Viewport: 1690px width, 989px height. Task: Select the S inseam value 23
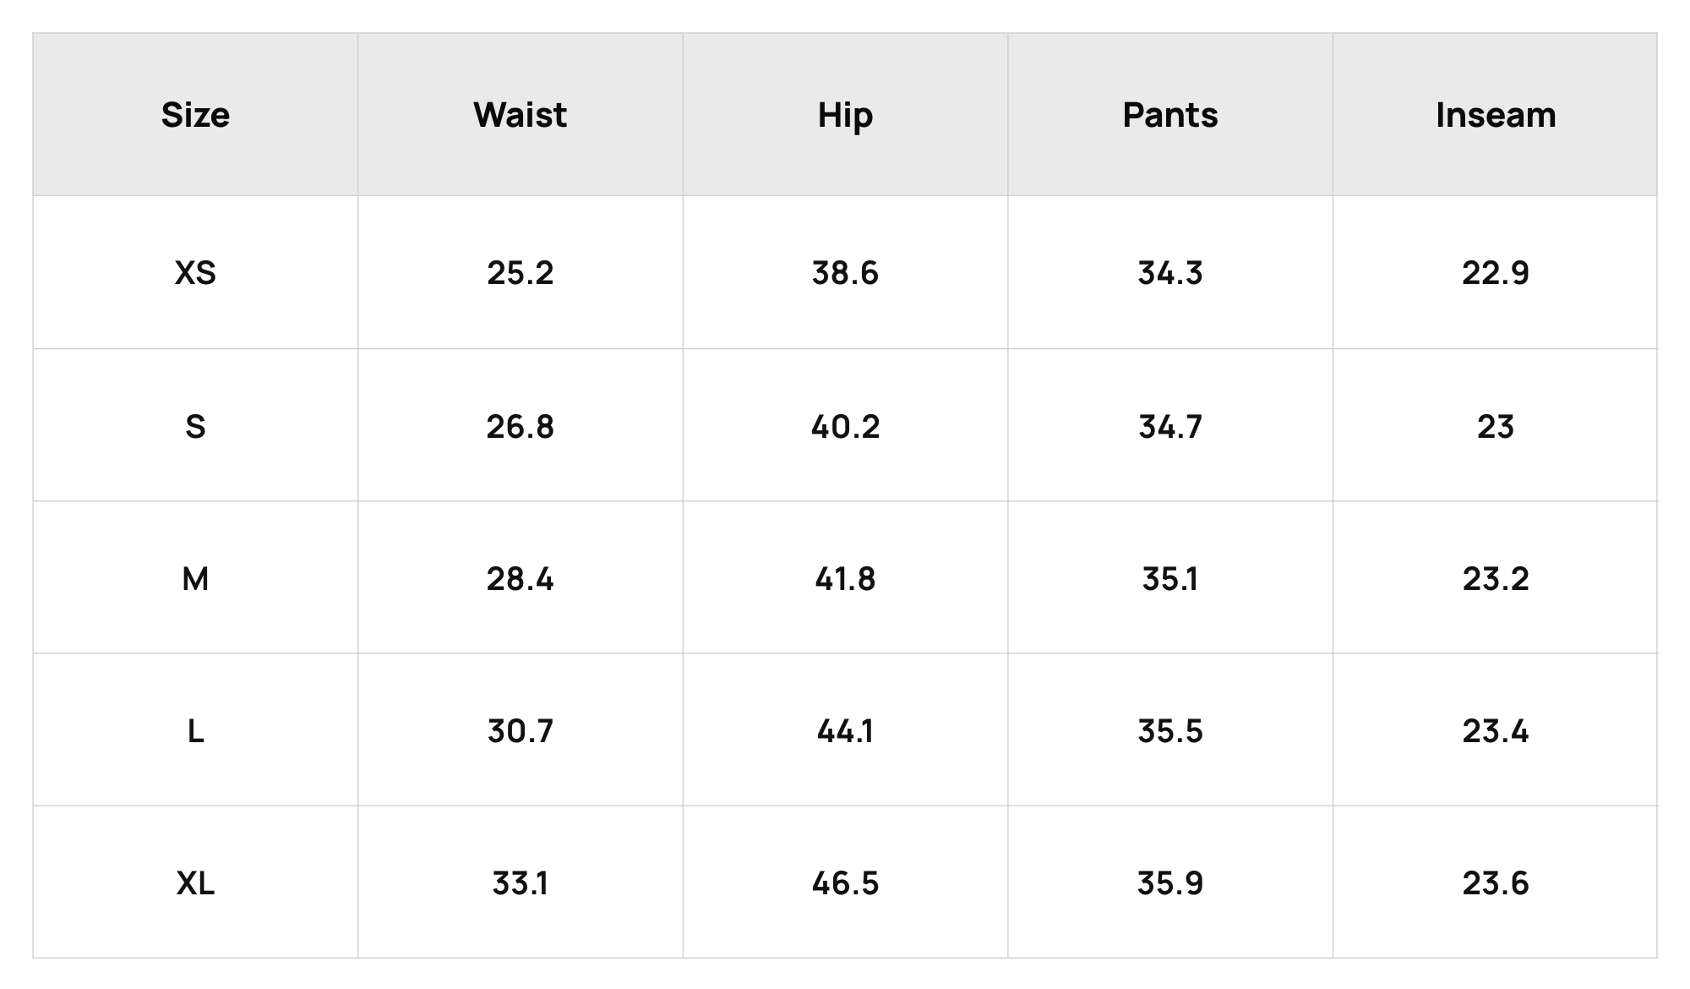(x=1496, y=426)
